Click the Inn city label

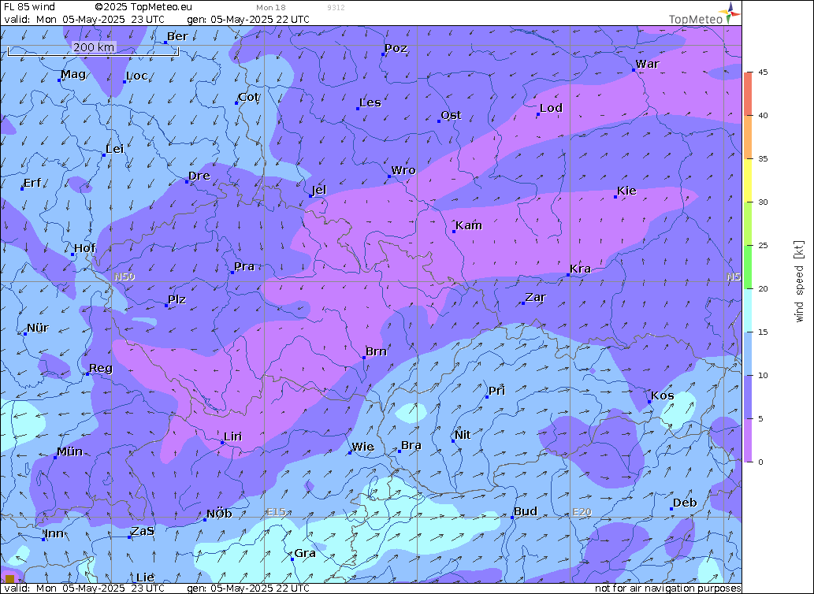point(54,534)
